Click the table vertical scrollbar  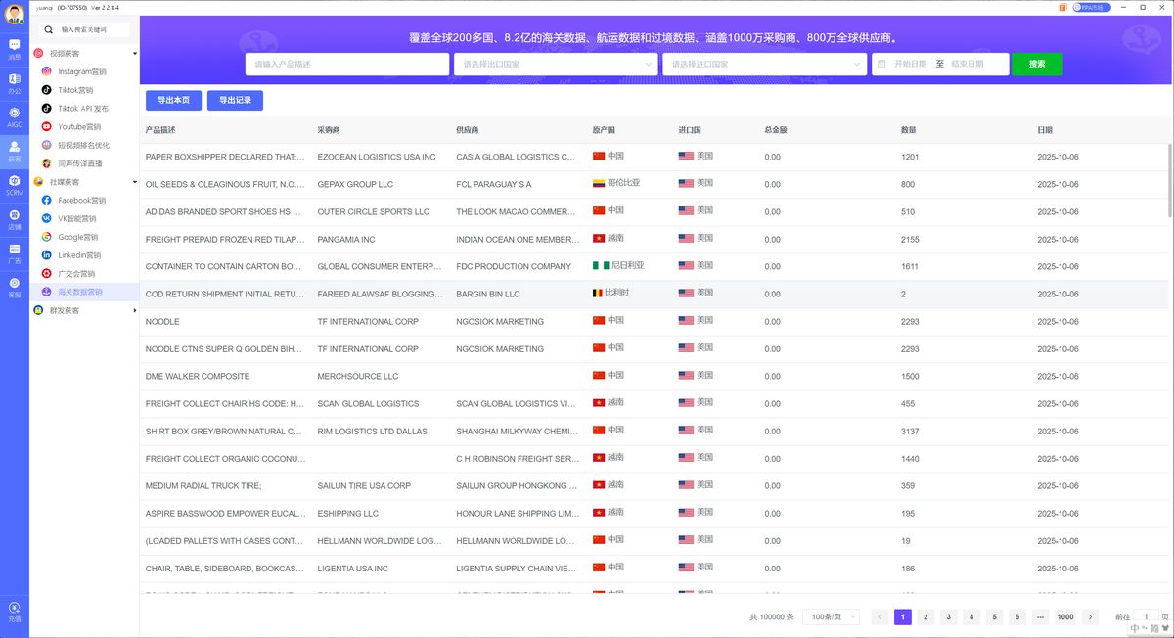coord(1170,180)
